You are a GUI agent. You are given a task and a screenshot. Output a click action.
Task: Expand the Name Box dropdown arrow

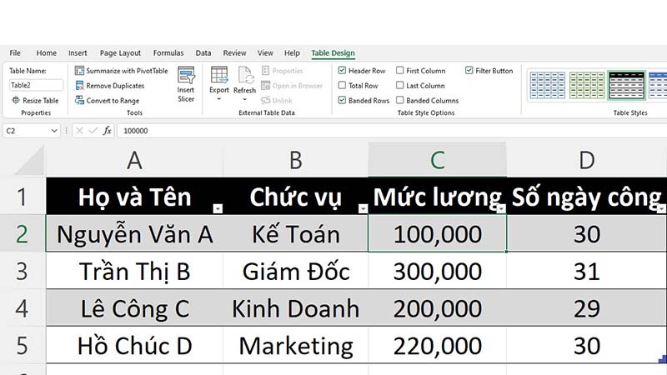tap(54, 131)
